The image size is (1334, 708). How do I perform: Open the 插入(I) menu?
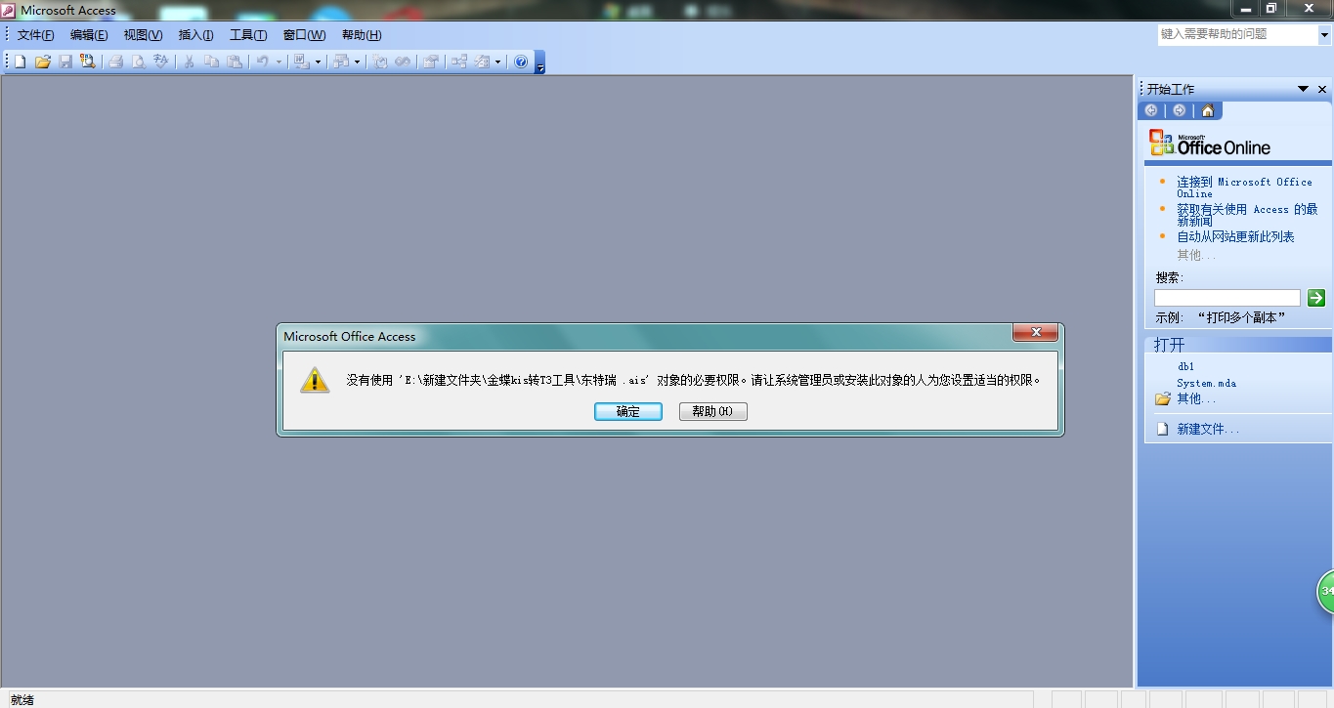[195, 35]
